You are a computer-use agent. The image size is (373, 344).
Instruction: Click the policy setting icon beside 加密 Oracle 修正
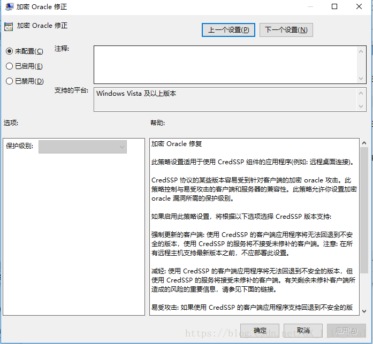[x=9, y=27]
